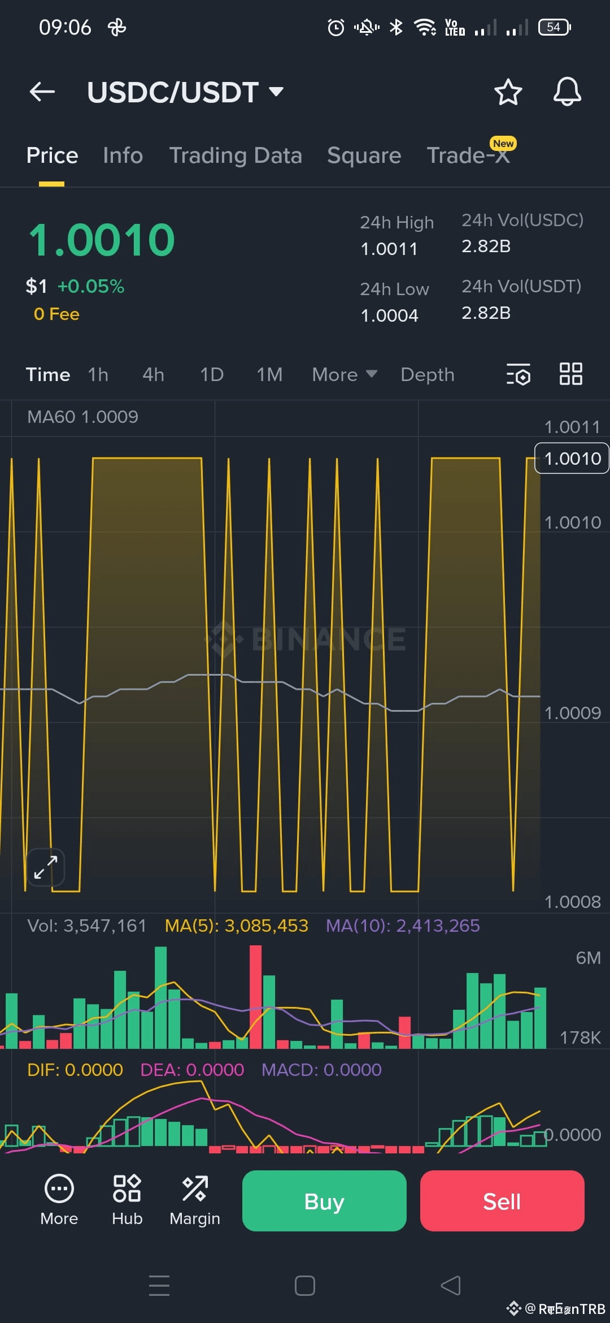Tap the Vol: 3,547,161 readout
The width and height of the screenshot is (610, 1323).
point(87,926)
